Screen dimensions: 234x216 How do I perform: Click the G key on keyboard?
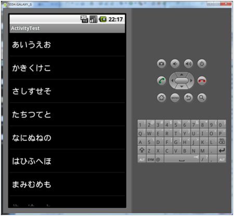177,141
